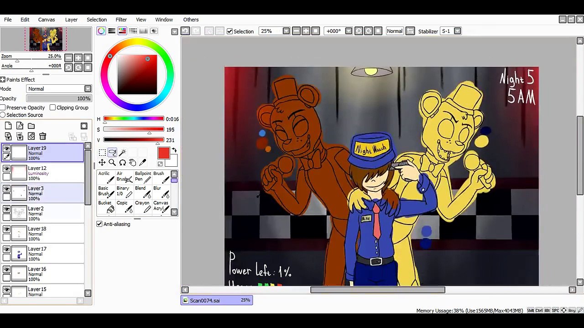The height and width of the screenshot is (328, 584).
Task: Open the Others menu
Action: pos(191,20)
